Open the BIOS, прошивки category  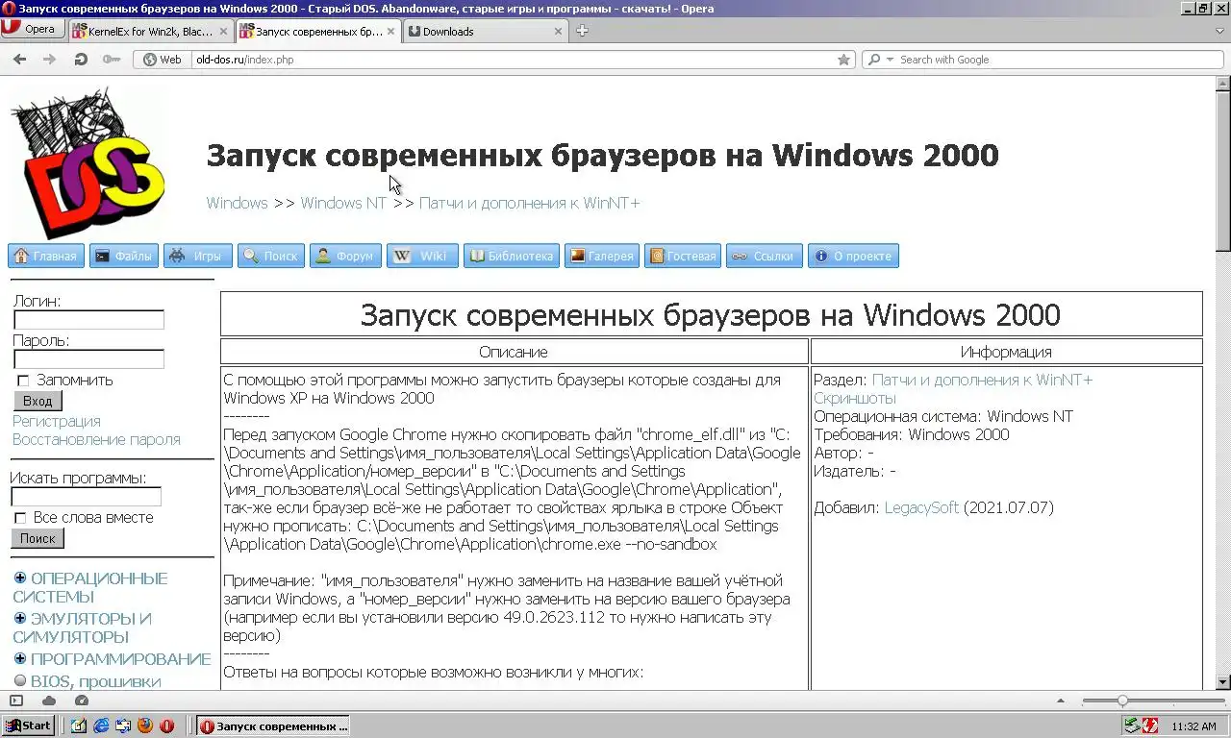click(x=95, y=681)
